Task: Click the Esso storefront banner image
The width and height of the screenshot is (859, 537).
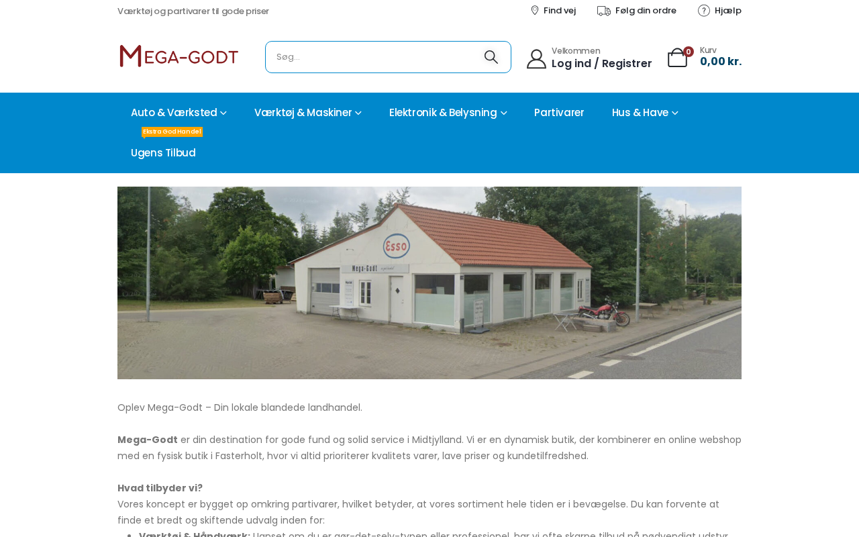Action: 429,283
